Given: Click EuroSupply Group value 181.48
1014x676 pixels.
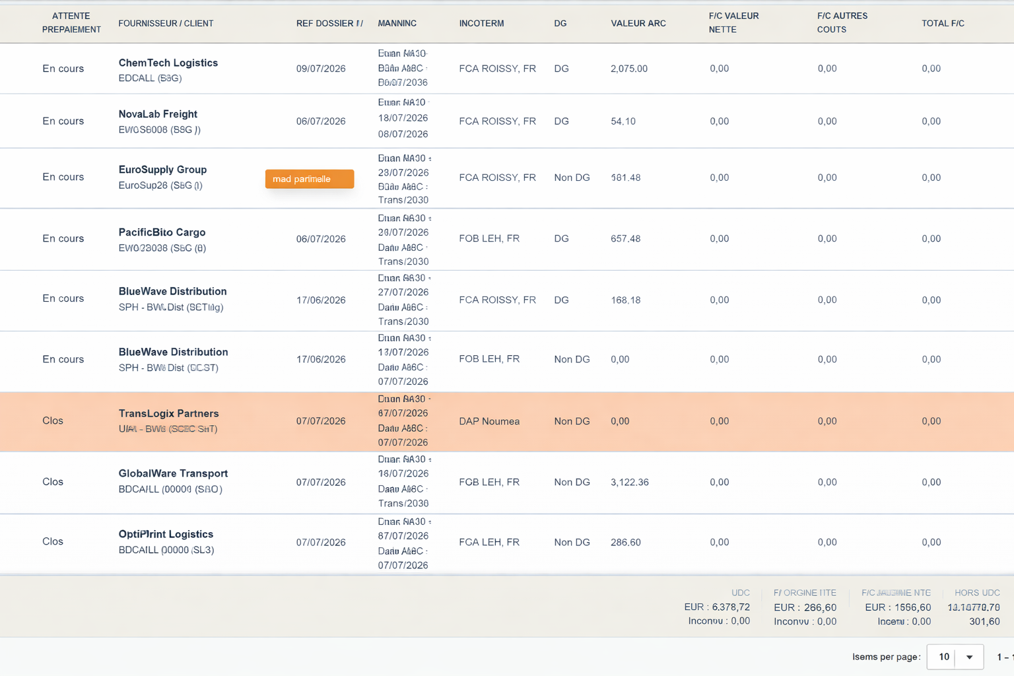Looking at the screenshot, I should (x=625, y=178).
